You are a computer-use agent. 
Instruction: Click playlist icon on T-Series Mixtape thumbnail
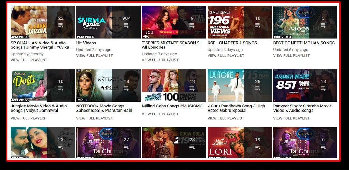[192, 25]
